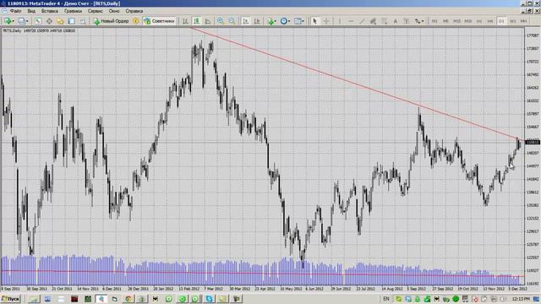Toggle the Navigator folder icon

coord(60,21)
